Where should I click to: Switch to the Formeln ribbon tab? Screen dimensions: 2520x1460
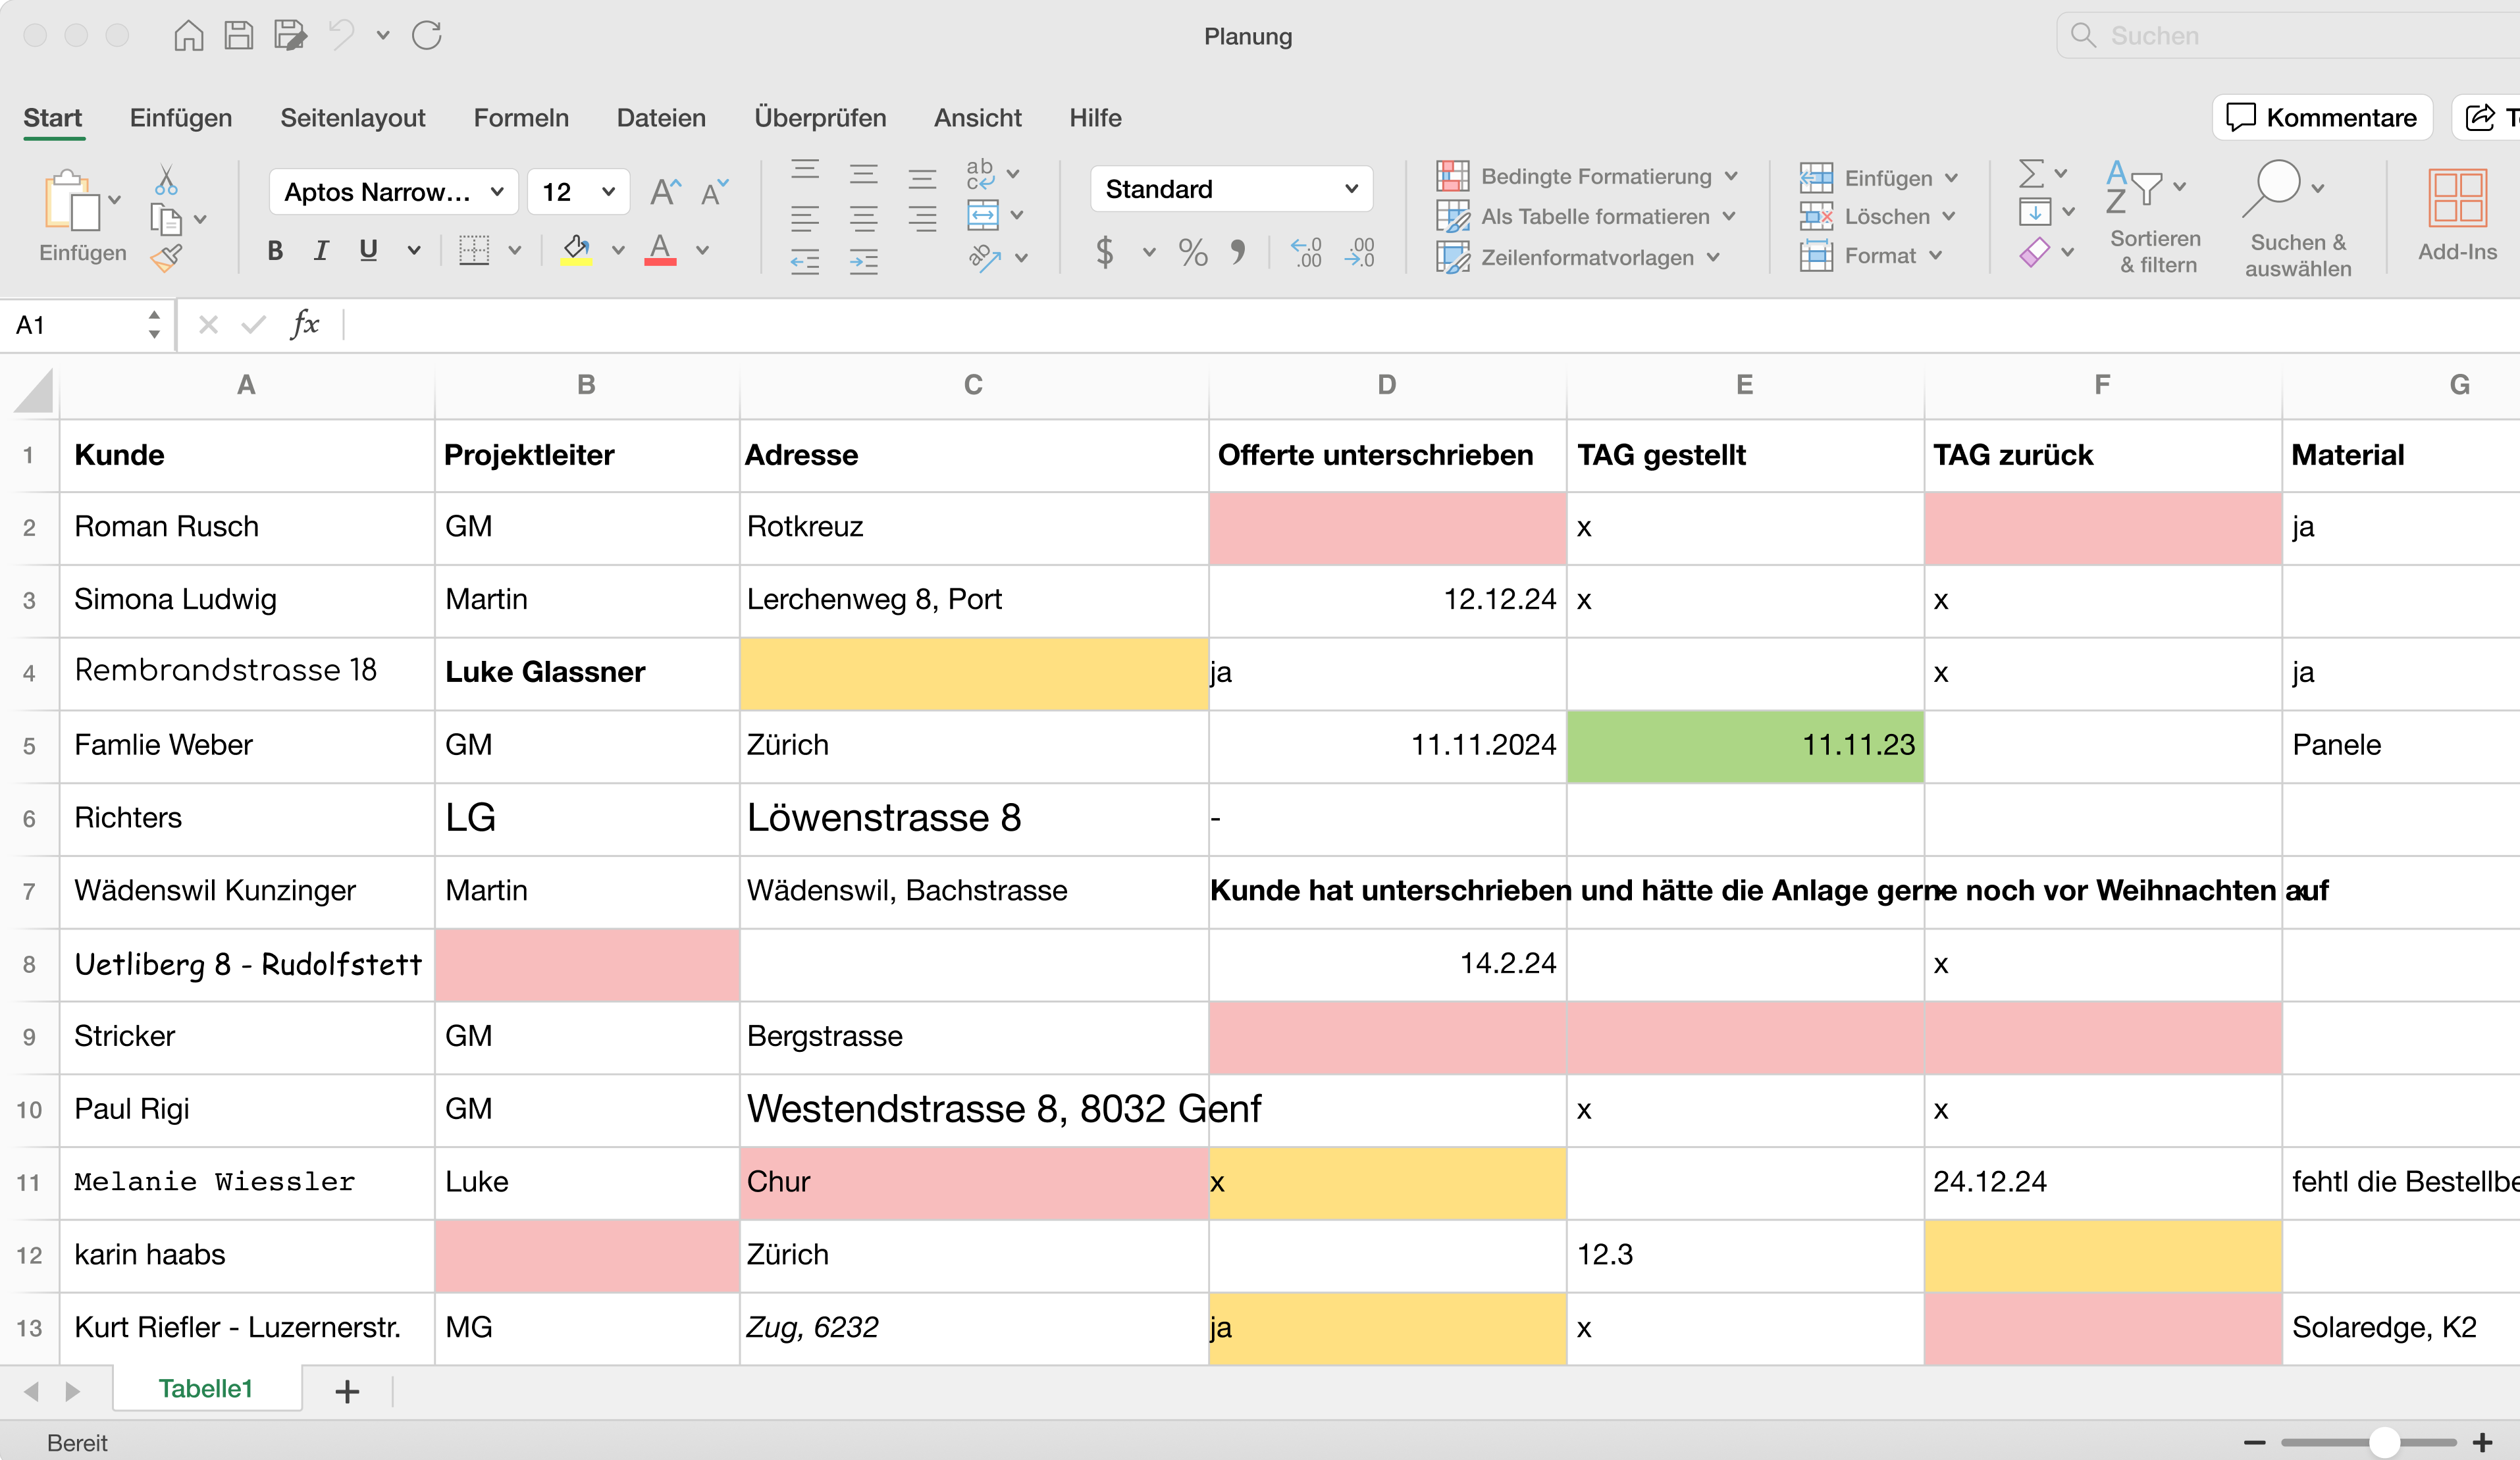521,117
